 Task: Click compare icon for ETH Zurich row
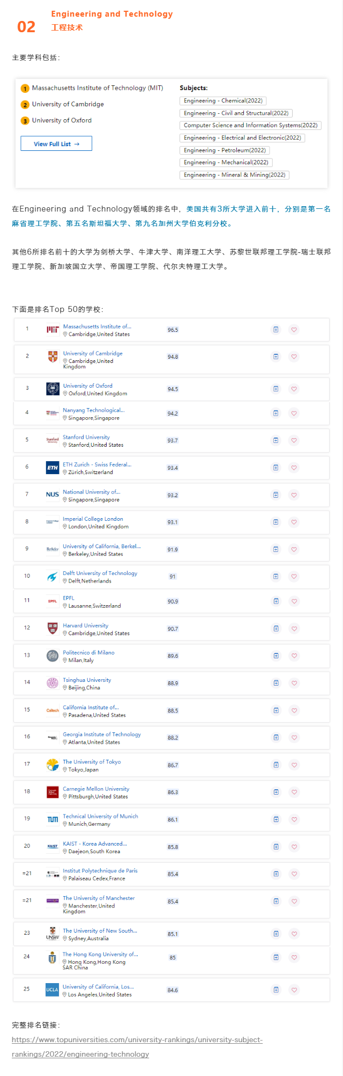(x=276, y=468)
